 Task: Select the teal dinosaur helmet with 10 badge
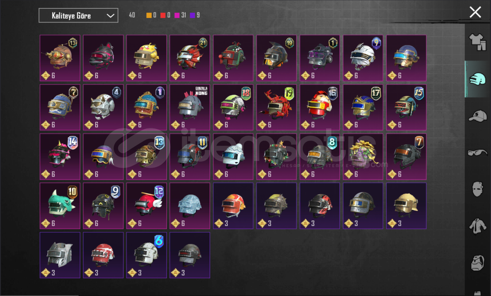coord(60,206)
